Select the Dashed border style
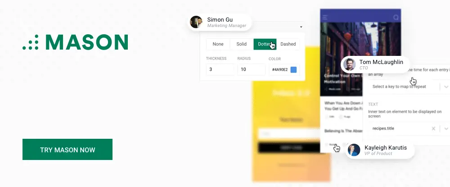Image resolution: width=450 pixels, height=187 pixels. pos(288,44)
